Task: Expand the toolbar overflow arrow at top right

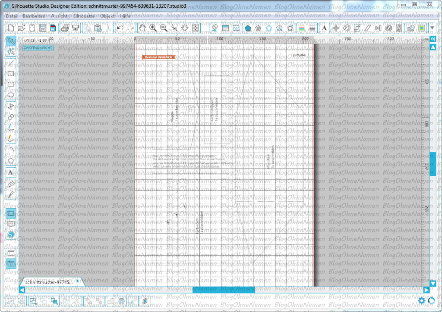Action: pos(433,28)
